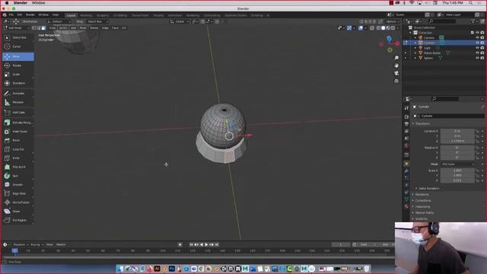Screen dimensions: 487x274
Task: Enable face select mode button
Action: click(x=43, y=28)
